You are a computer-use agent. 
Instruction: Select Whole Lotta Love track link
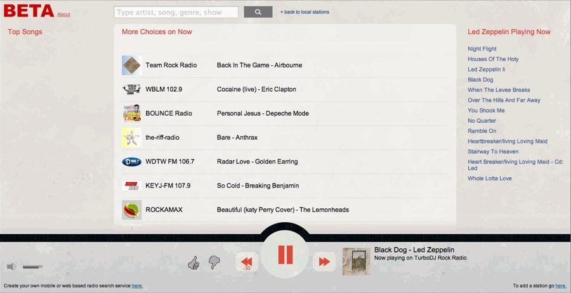point(490,178)
